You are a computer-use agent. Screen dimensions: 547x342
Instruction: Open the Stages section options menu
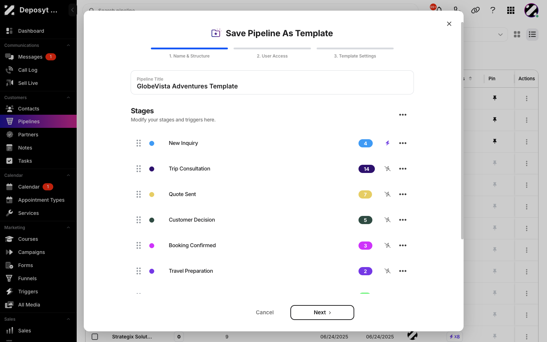403,115
